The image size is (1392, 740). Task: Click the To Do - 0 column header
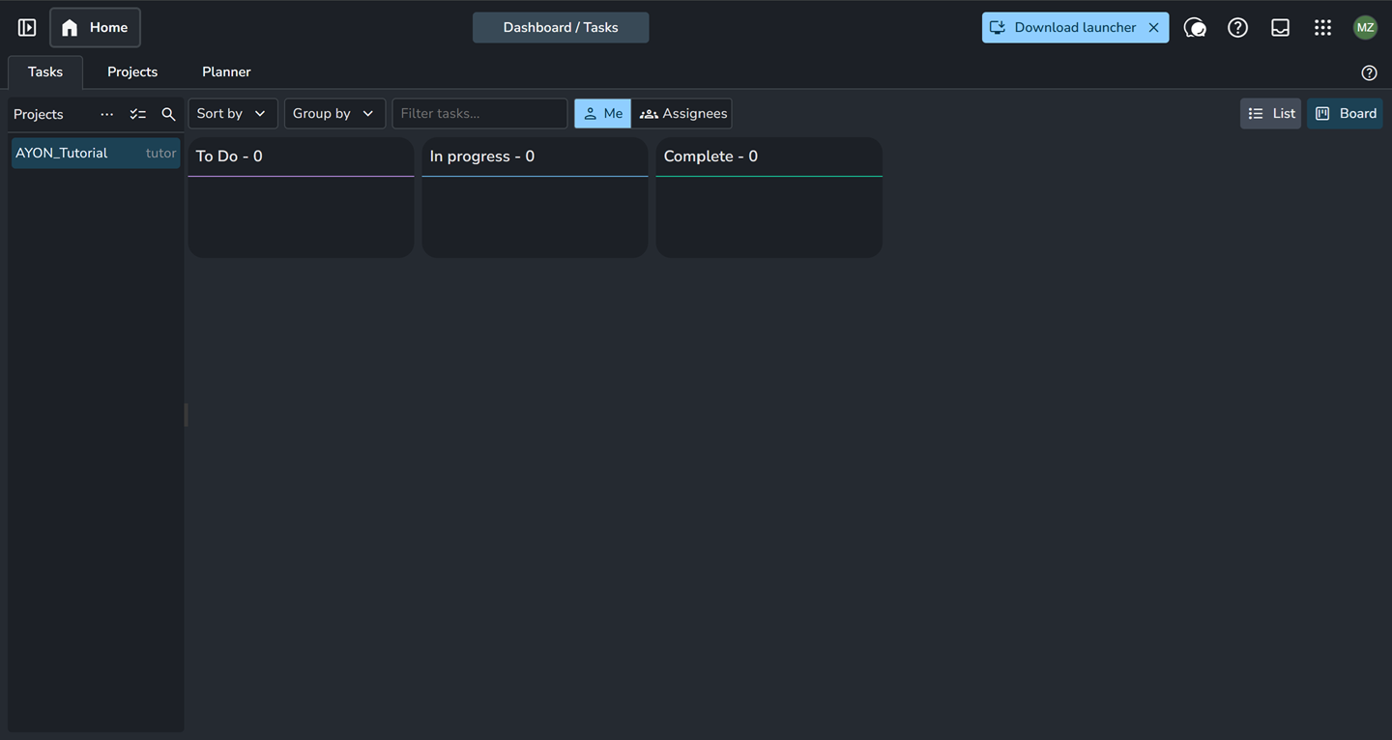[301, 157]
